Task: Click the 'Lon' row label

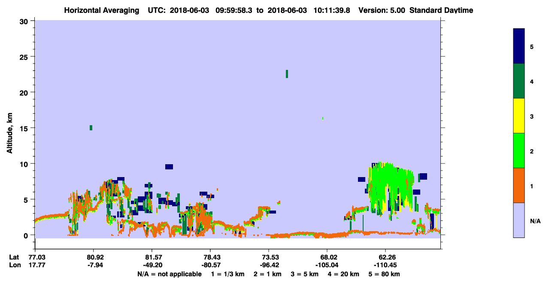Action: click(x=15, y=265)
